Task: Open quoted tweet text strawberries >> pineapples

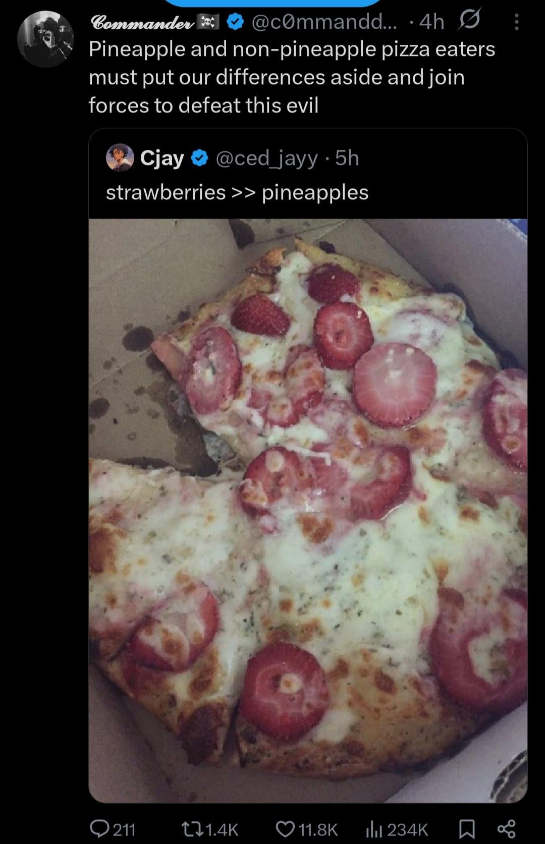Action: tap(237, 192)
